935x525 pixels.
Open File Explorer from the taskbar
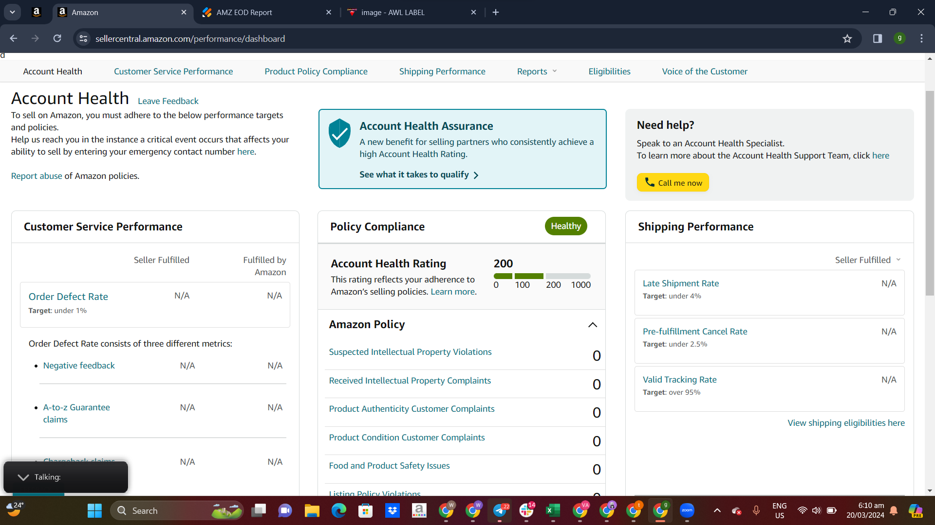point(312,510)
